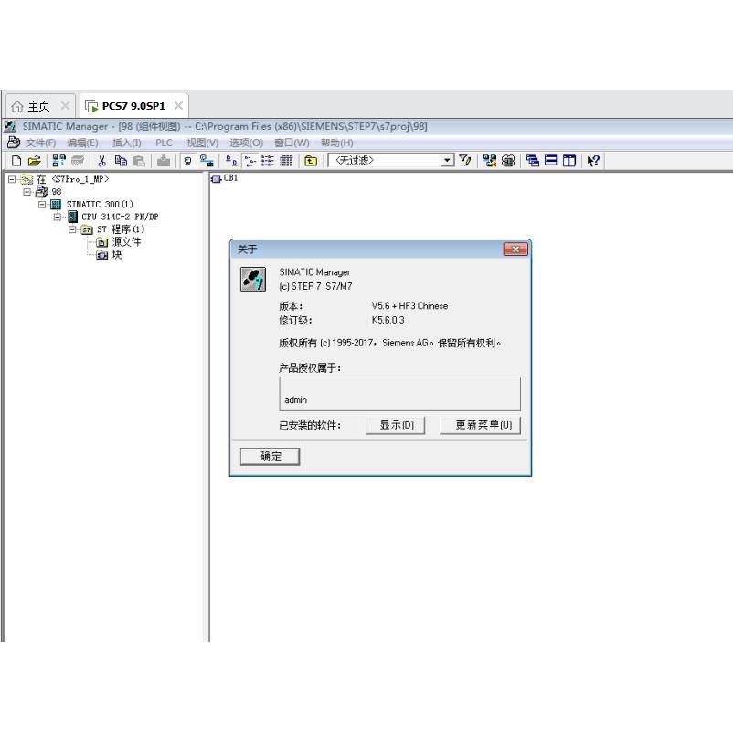Select the Small Icons view

250,161
